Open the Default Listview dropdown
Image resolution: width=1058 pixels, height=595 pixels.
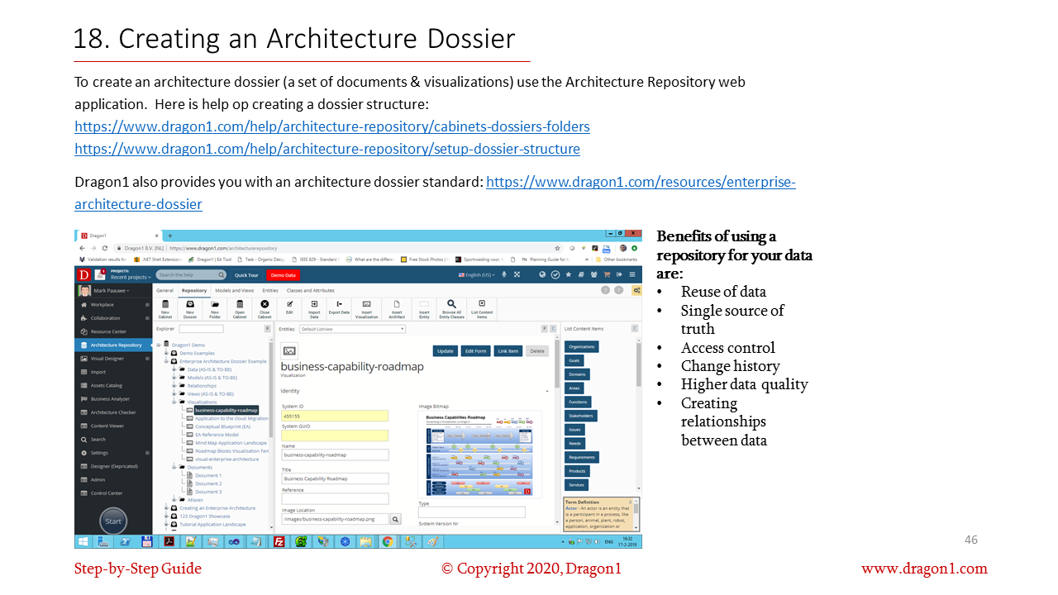pyautogui.click(x=353, y=329)
